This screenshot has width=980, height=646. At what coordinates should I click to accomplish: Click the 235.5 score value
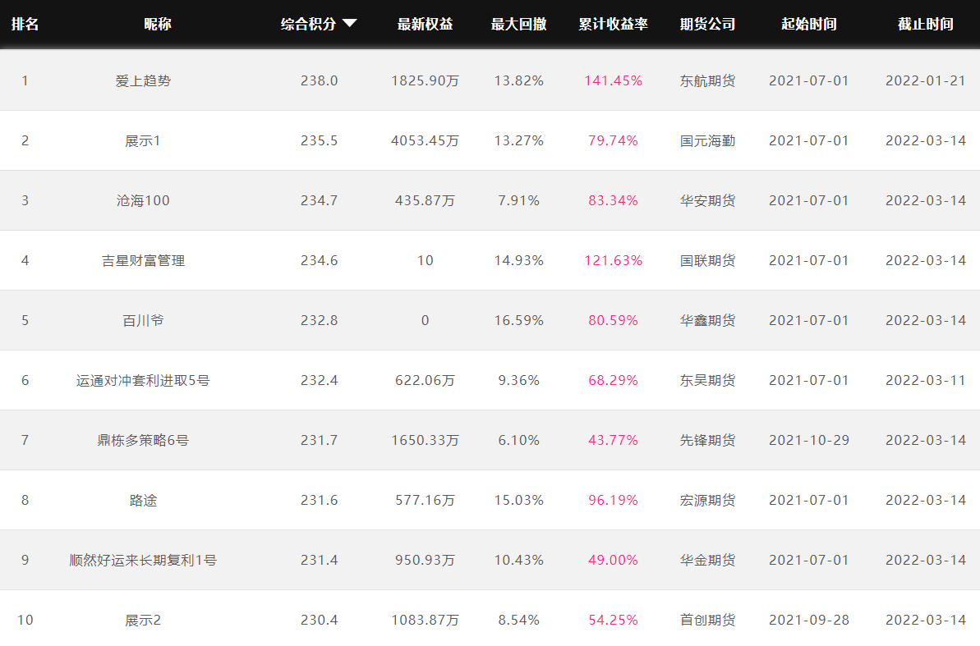click(x=320, y=140)
